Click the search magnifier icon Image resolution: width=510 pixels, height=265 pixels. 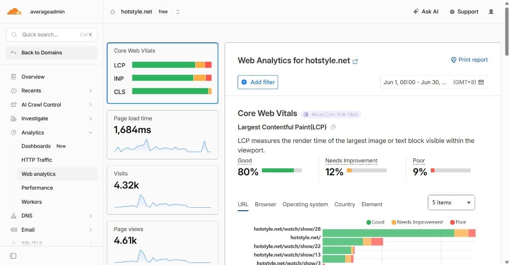point(14,34)
